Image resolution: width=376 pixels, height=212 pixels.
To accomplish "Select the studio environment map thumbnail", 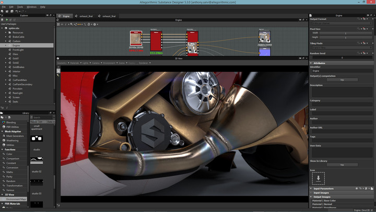I will pyautogui.click(x=37, y=138).
